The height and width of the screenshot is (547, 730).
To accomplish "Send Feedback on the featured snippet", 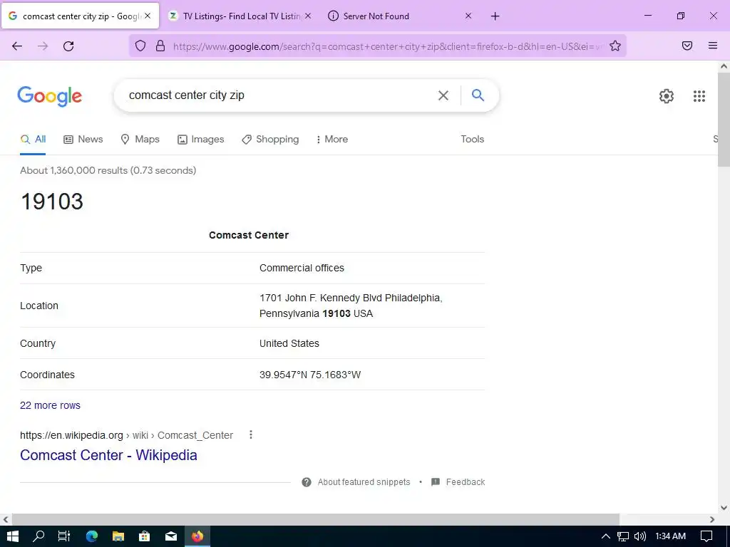I will point(458,482).
